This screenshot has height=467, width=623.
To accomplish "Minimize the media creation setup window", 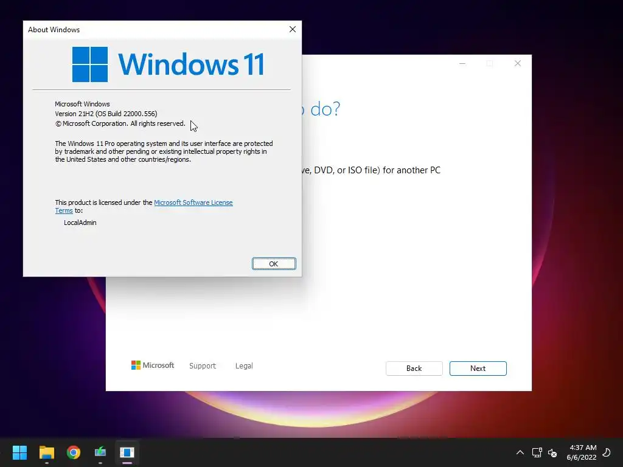I will (x=462, y=63).
